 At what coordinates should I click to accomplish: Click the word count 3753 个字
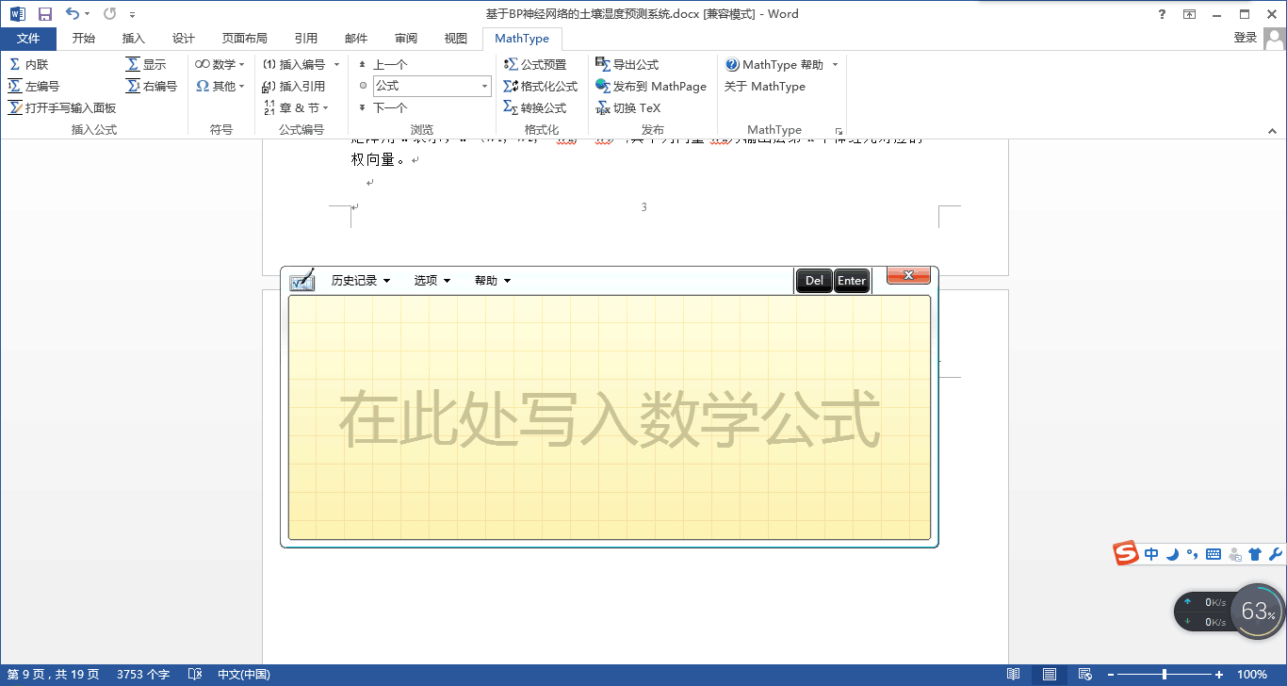pyautogui.click(x=143, y=675)
